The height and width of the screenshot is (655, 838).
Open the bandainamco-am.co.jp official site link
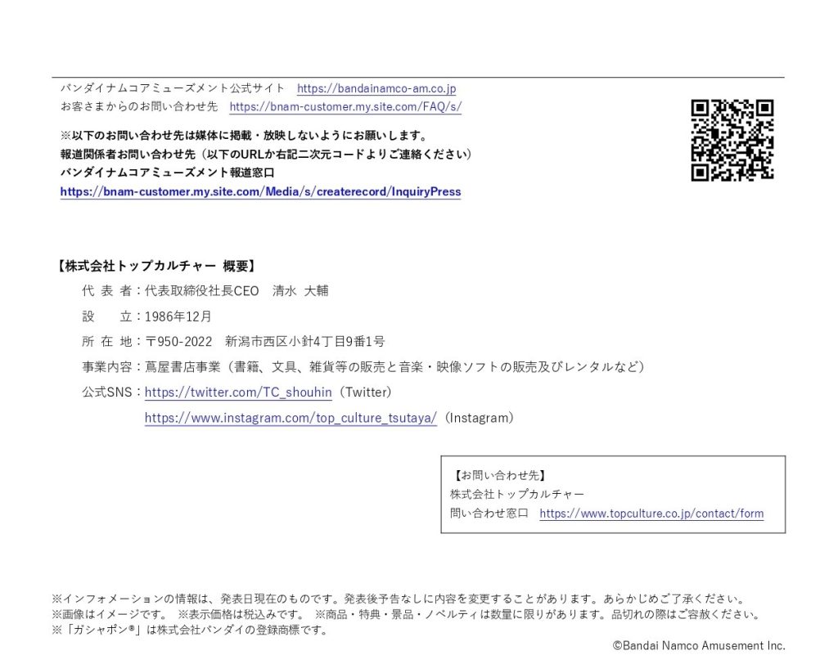point(376,88)
